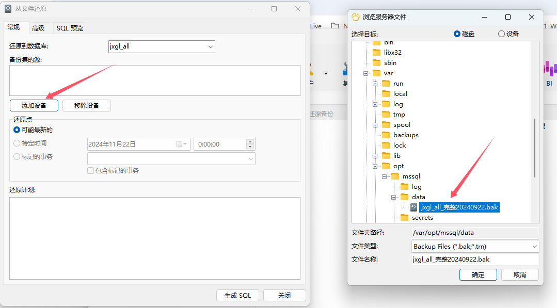Click the restore-from-file window title icon
The height and width of the screenshot is (308, 557).
point(8,9)
